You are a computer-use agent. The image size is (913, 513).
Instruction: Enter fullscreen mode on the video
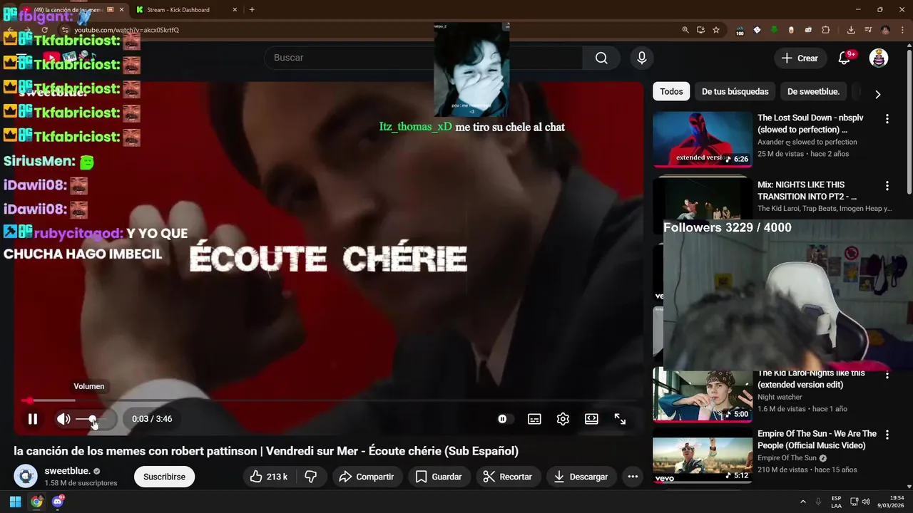(620, 419)
